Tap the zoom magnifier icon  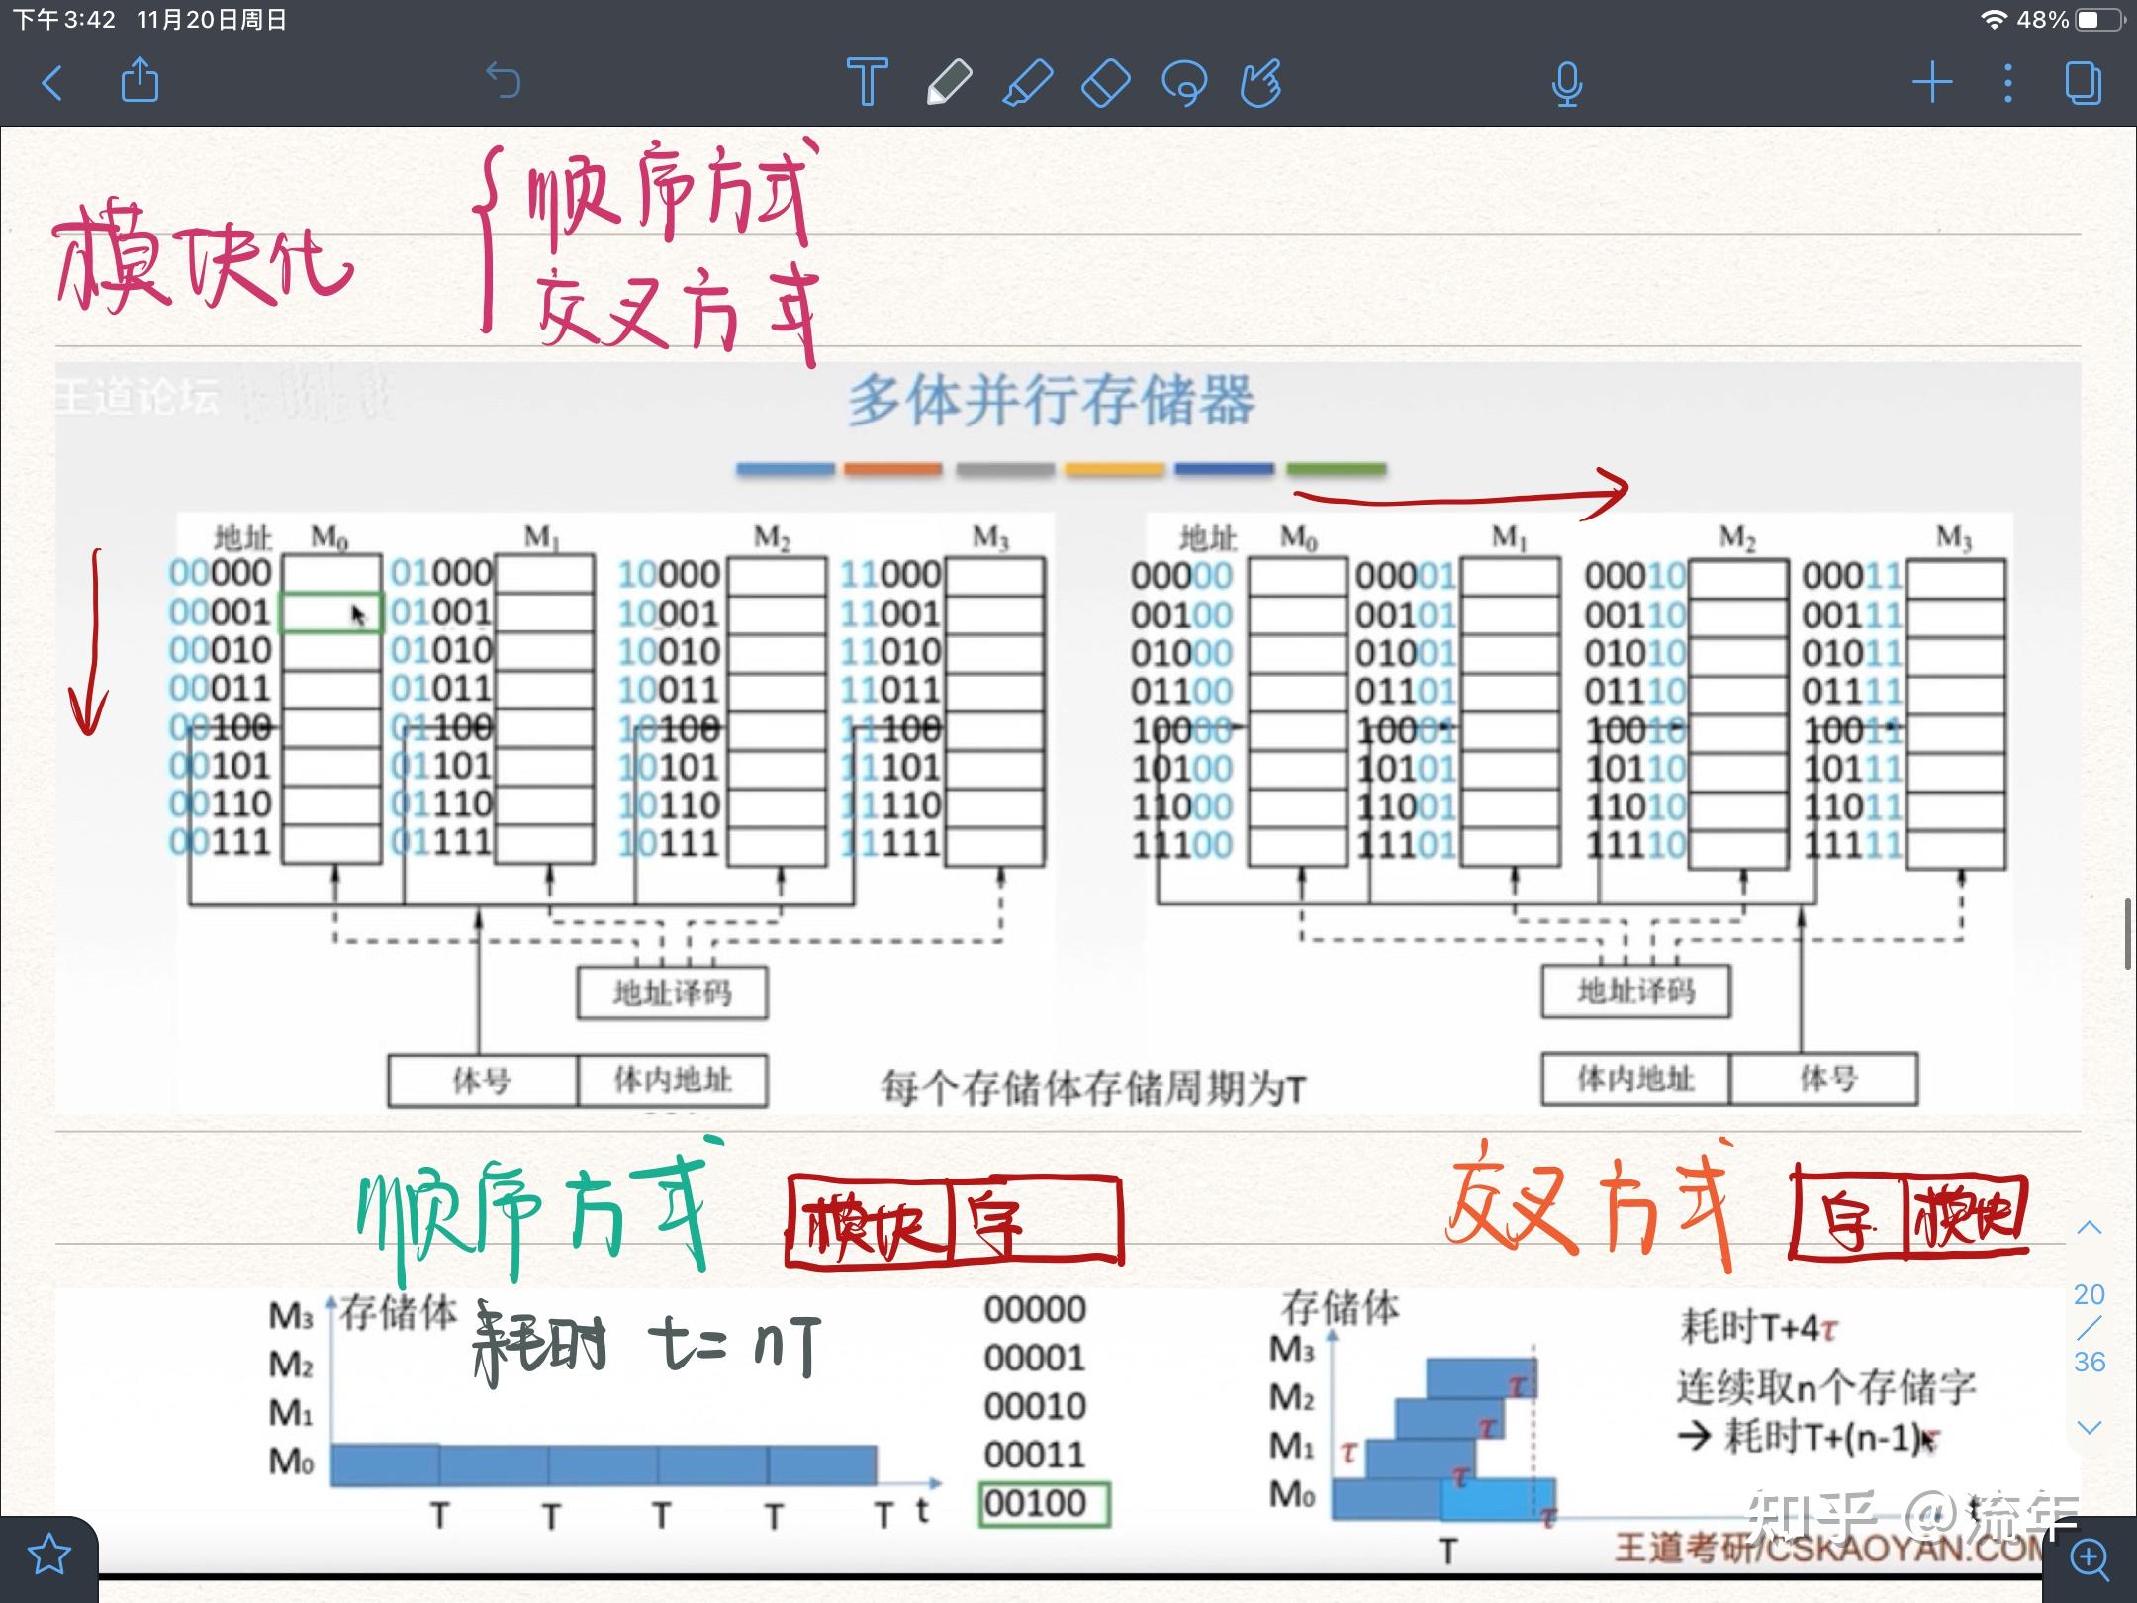point(2090,1559)
